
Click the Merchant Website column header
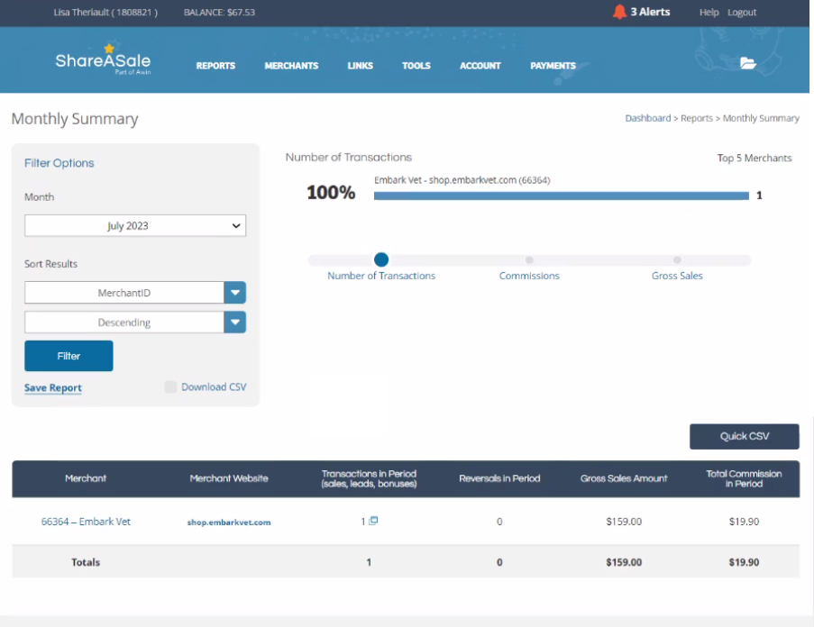[x=229, y=478]
